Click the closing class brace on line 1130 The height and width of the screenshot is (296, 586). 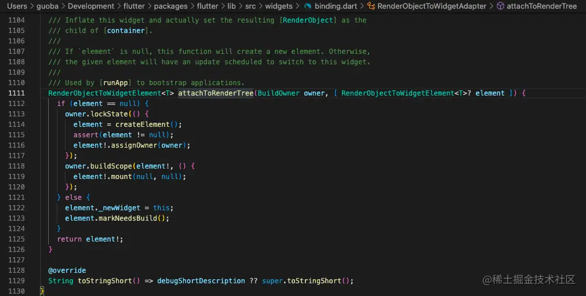click(x=42, y=291)
